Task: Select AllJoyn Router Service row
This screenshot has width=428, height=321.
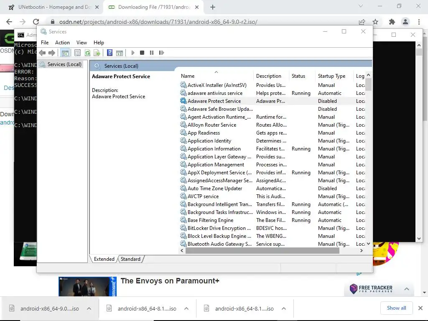Action: pos(272,125)
